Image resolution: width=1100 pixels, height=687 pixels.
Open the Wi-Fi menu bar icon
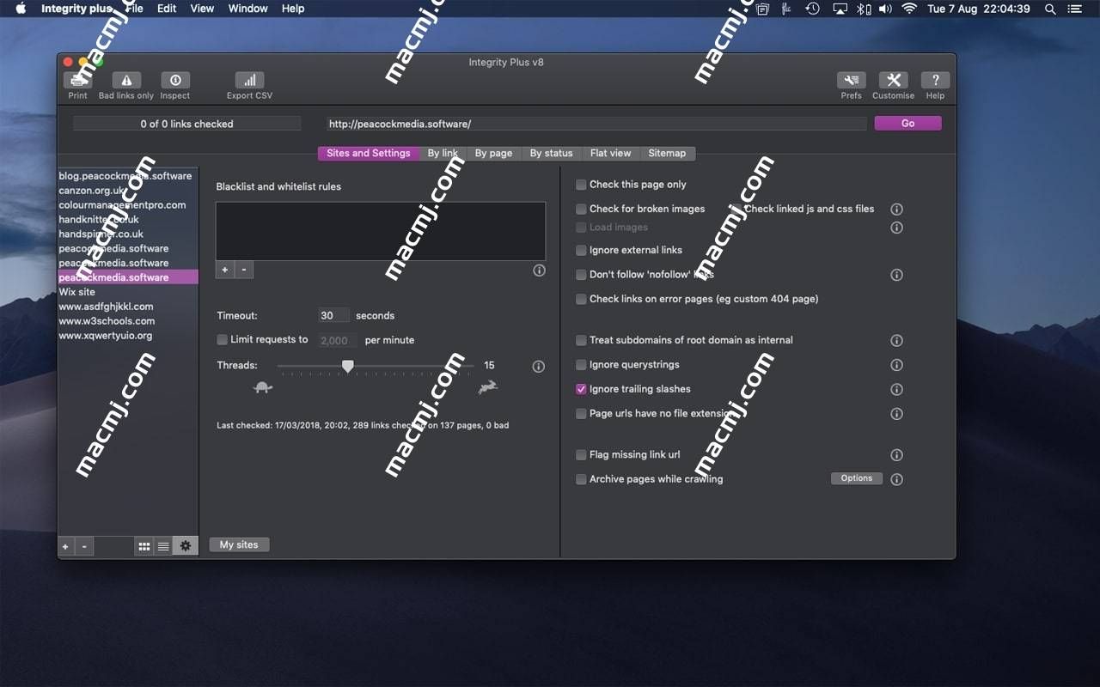[x=909, y=9]
